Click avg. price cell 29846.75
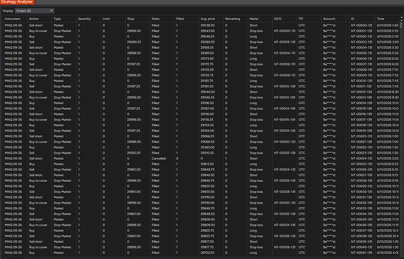Viewport: 404px width, 259px height. click(208, 181)
